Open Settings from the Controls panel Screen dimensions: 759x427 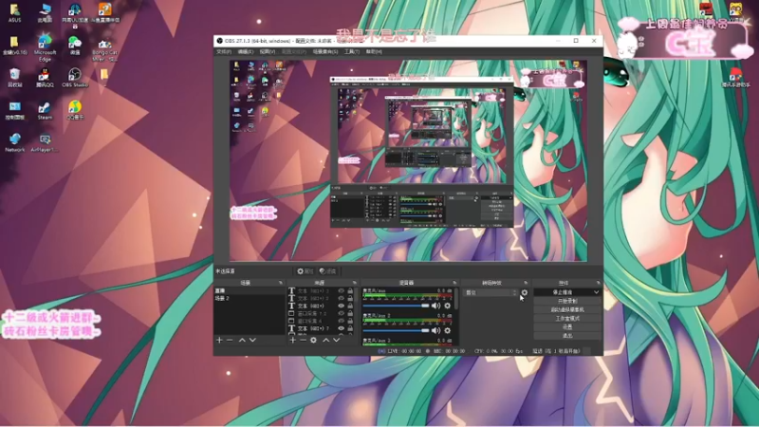[x=567, y=327]
